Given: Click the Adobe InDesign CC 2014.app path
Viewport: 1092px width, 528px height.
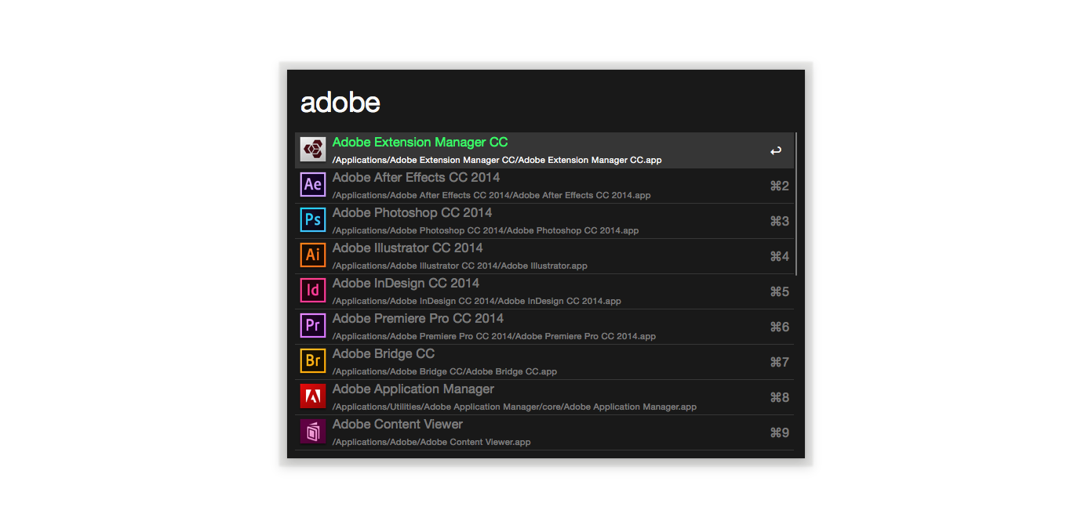Looking at the screenshot, I should 477,301.
